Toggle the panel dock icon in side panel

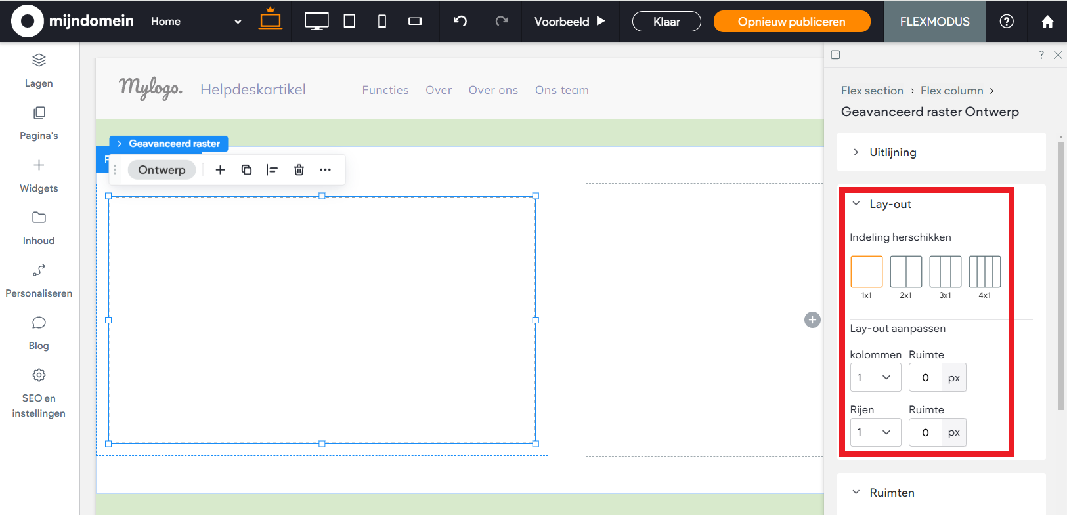835,54
